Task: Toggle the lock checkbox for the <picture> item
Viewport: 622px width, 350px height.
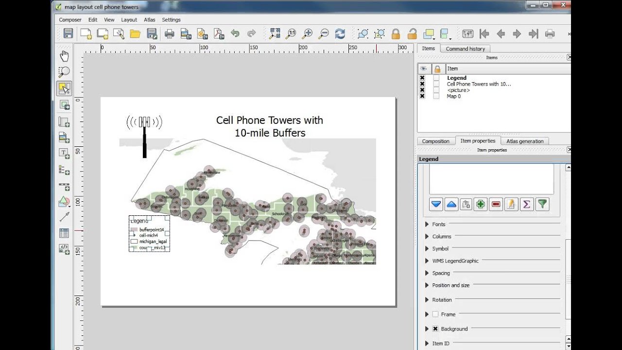Action: 436,90
